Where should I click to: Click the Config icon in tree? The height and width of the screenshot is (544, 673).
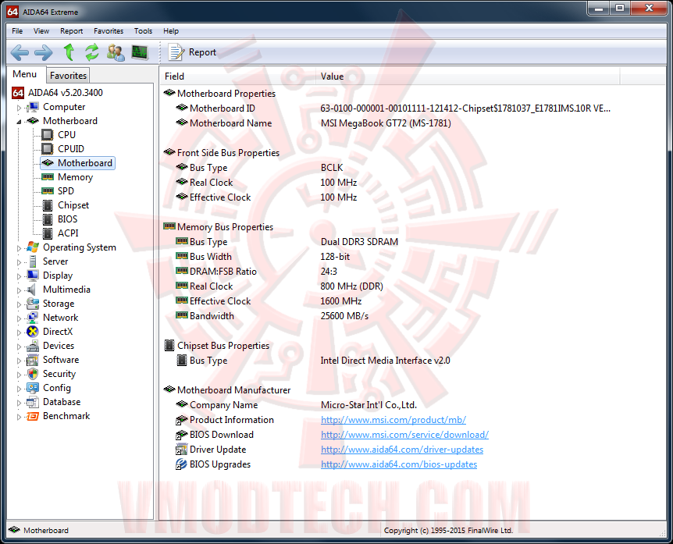click(x=33, y=388)
